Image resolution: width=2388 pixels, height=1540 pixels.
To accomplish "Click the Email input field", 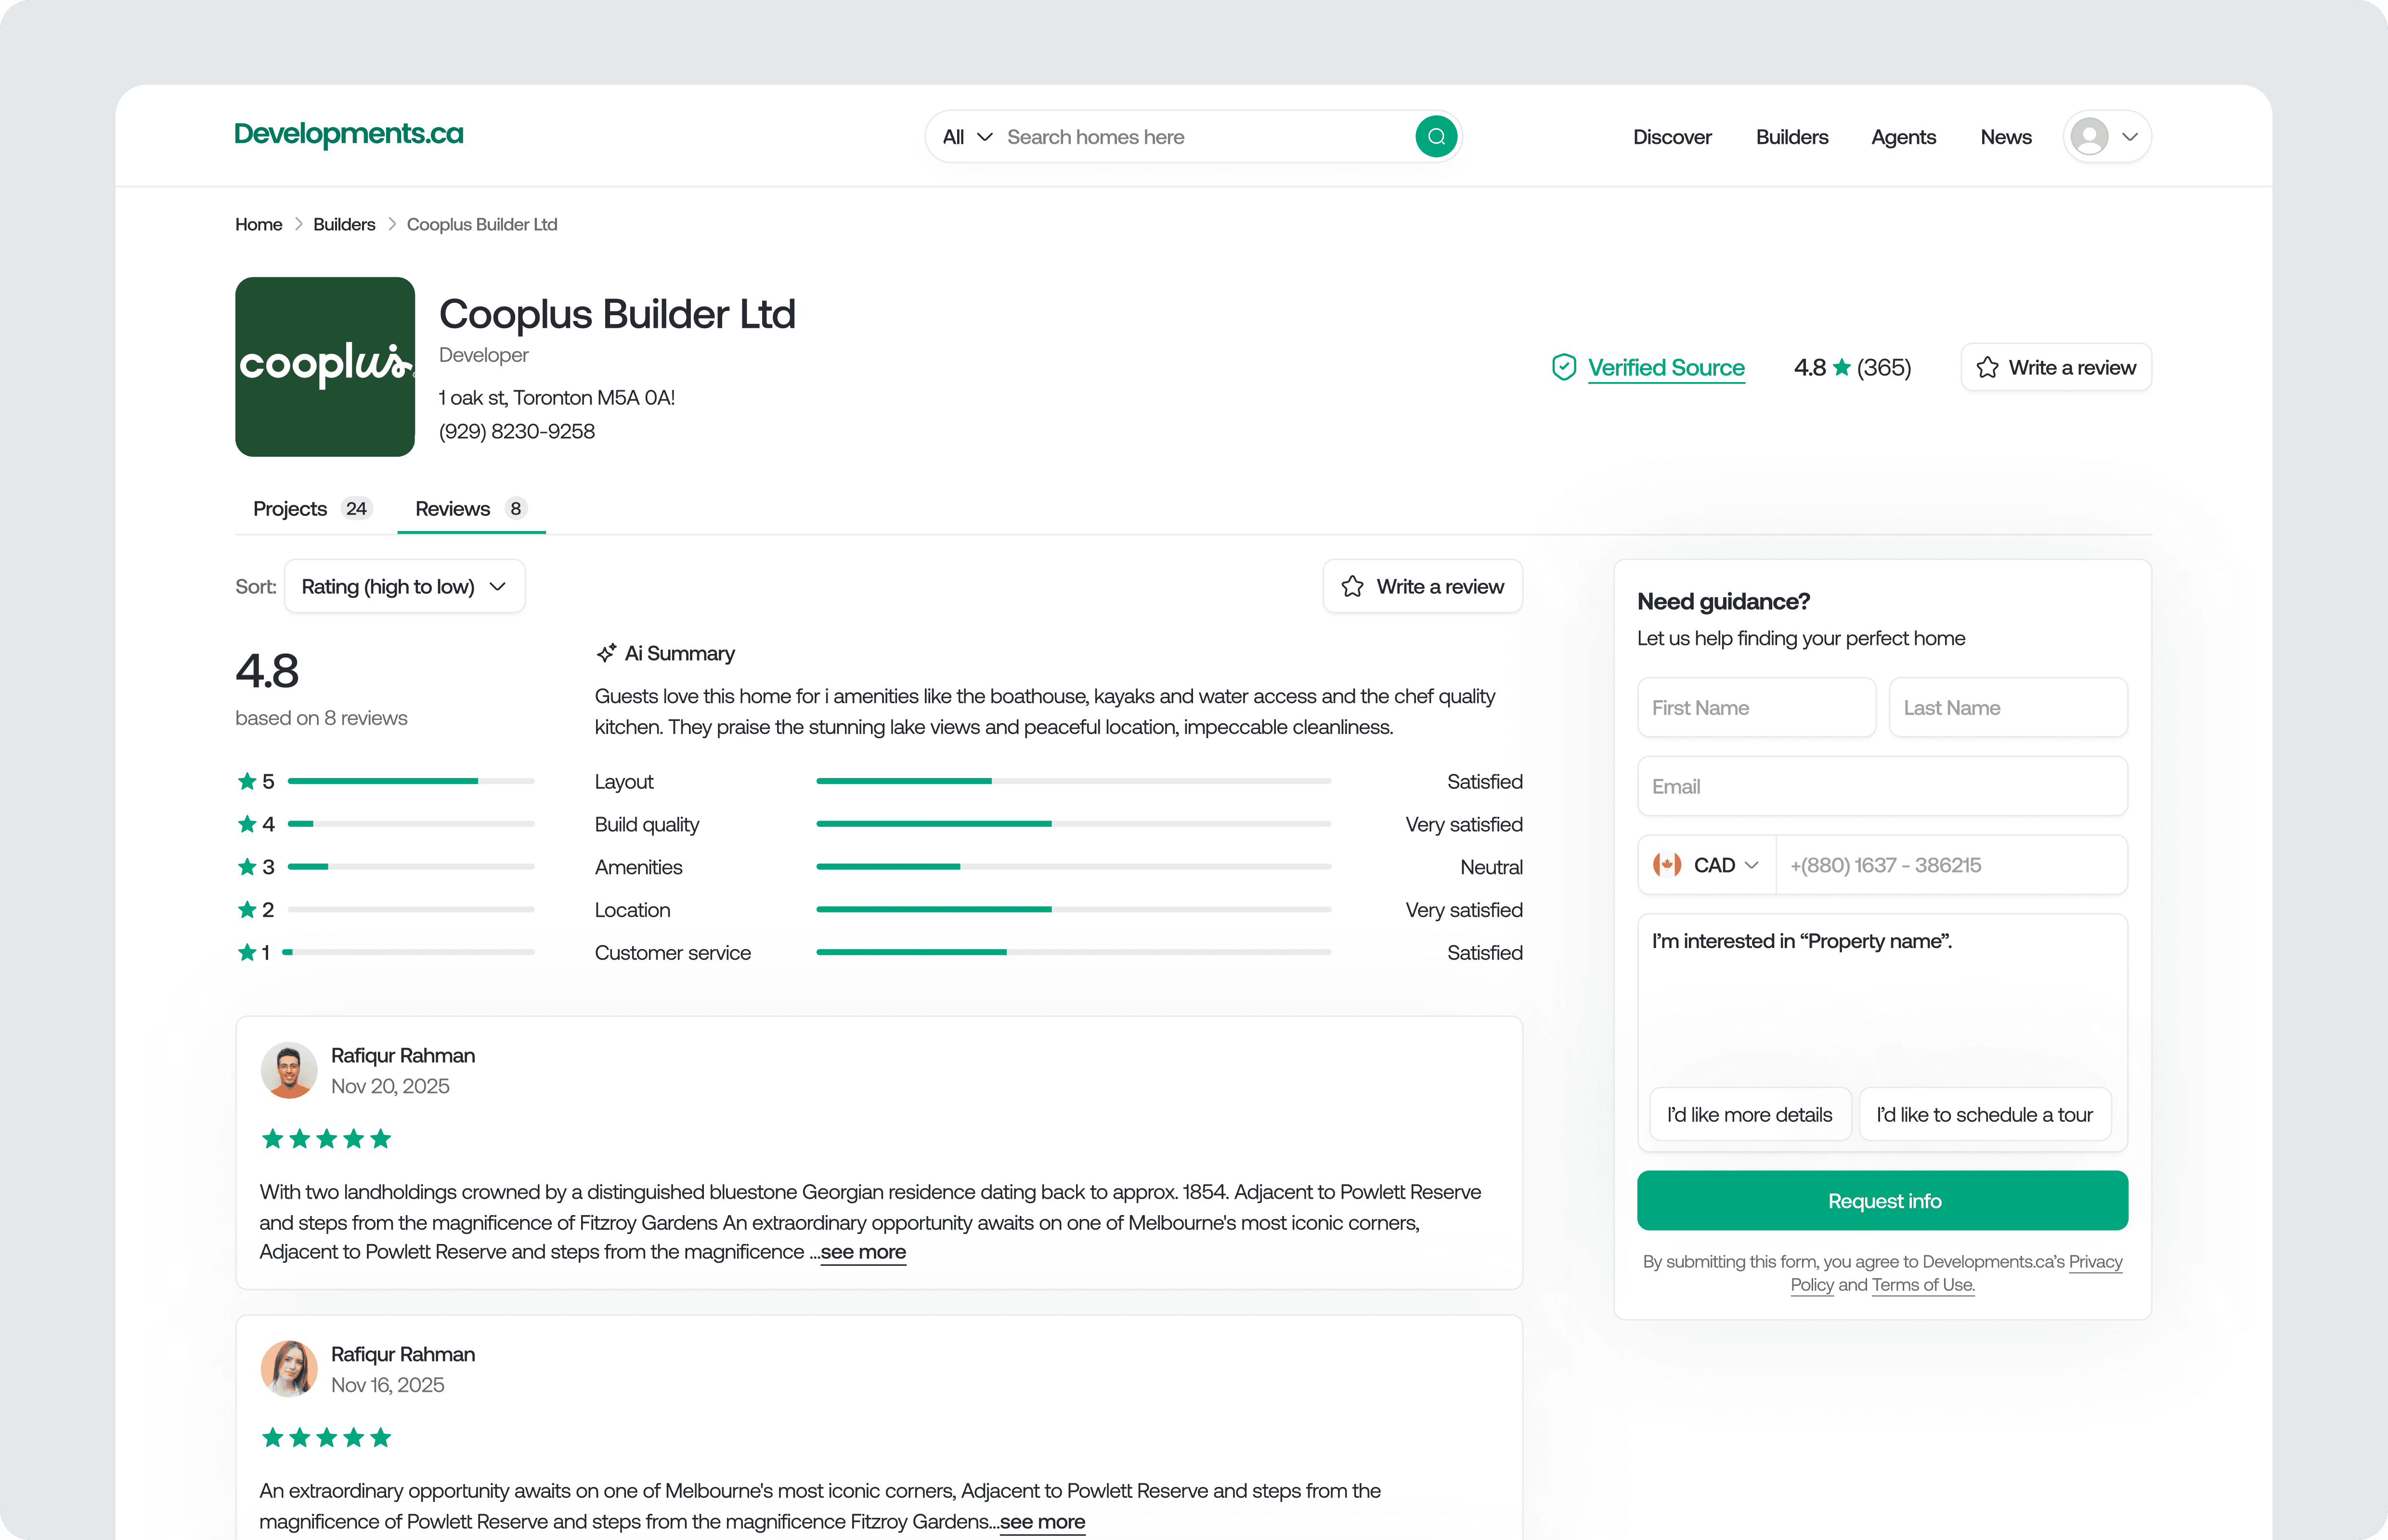I will click(x=1882, y=786).
